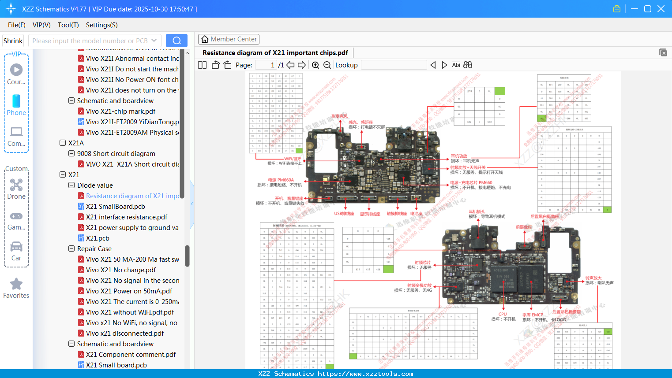Switch to two-page view layout
672x378 pixels.
[202, 65]
